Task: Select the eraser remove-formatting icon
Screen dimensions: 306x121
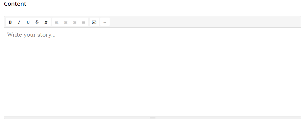Action: pyautogui.click(x=46, y=22)
